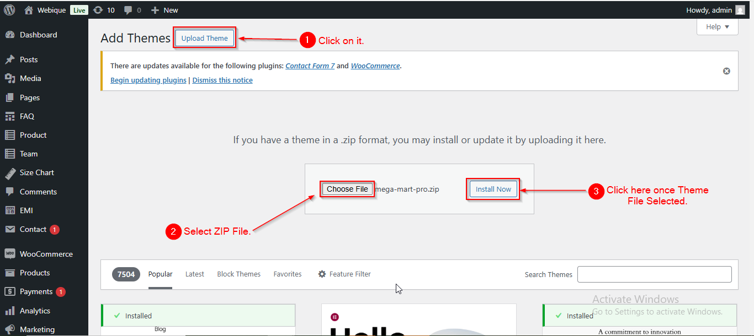Click the Feature Filter gear icon

pyautogui.click(x=322, y=274)
